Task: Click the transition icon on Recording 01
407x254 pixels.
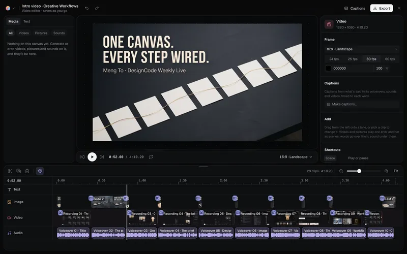Action: (61, 213)
